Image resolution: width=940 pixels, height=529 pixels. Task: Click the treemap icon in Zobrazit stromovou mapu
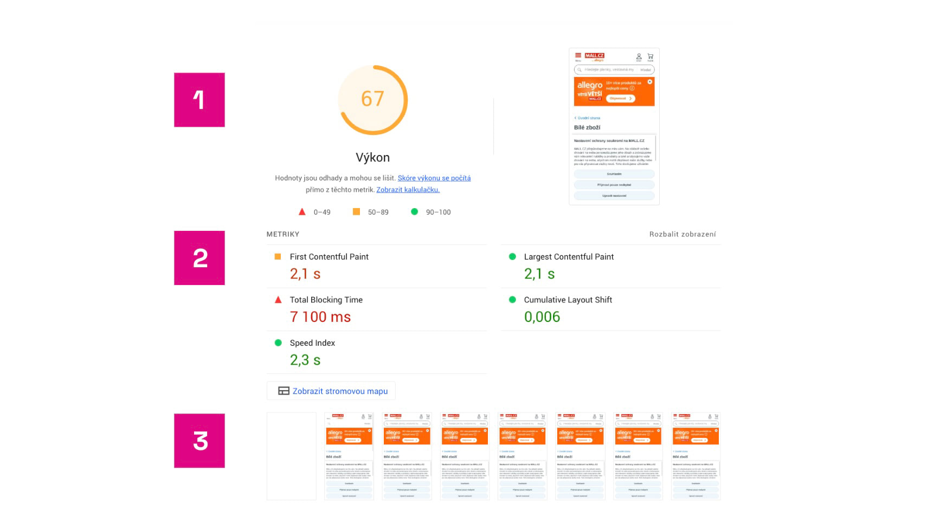coord(283,391)
